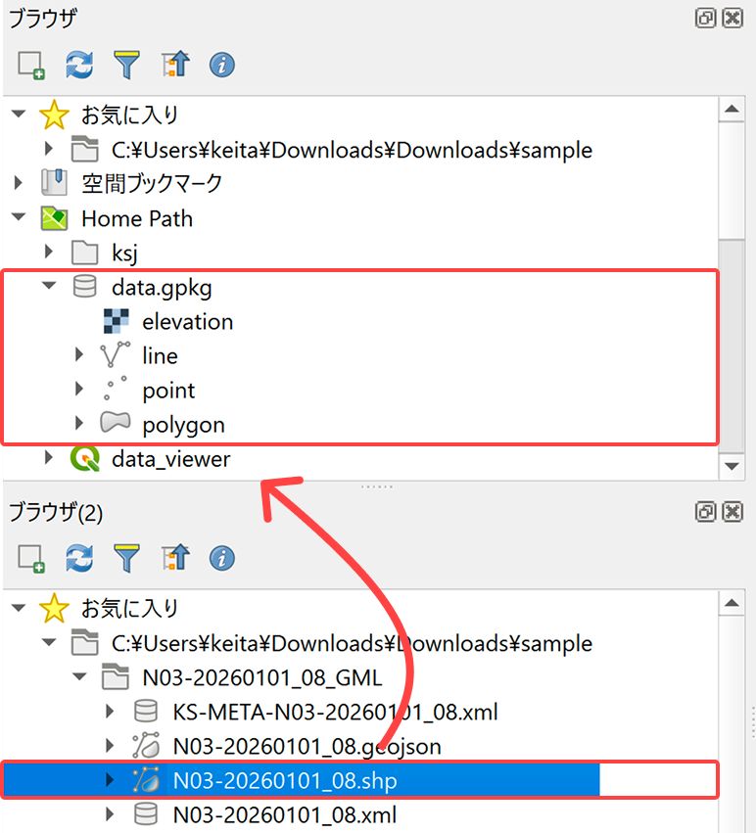The width and height of the screenshot is (756, 833).
Task: Select KS-META-N03-20260101_08.xml file name
Action: click(x=335, y=712)
